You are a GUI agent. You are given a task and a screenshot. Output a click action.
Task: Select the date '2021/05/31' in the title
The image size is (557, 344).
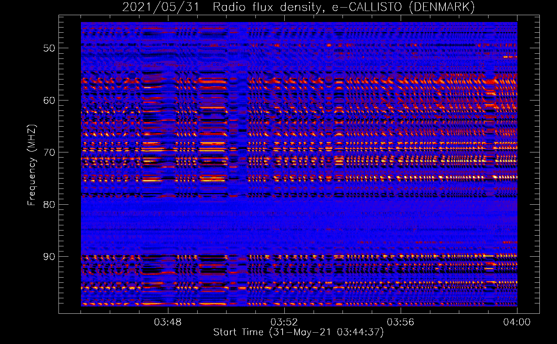161,7
